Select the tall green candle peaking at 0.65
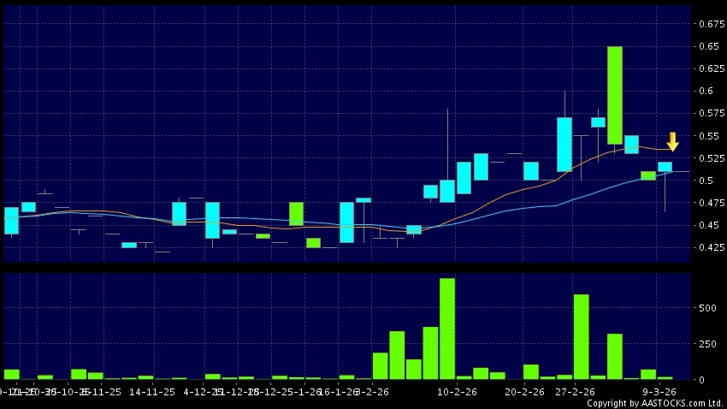 614,95
